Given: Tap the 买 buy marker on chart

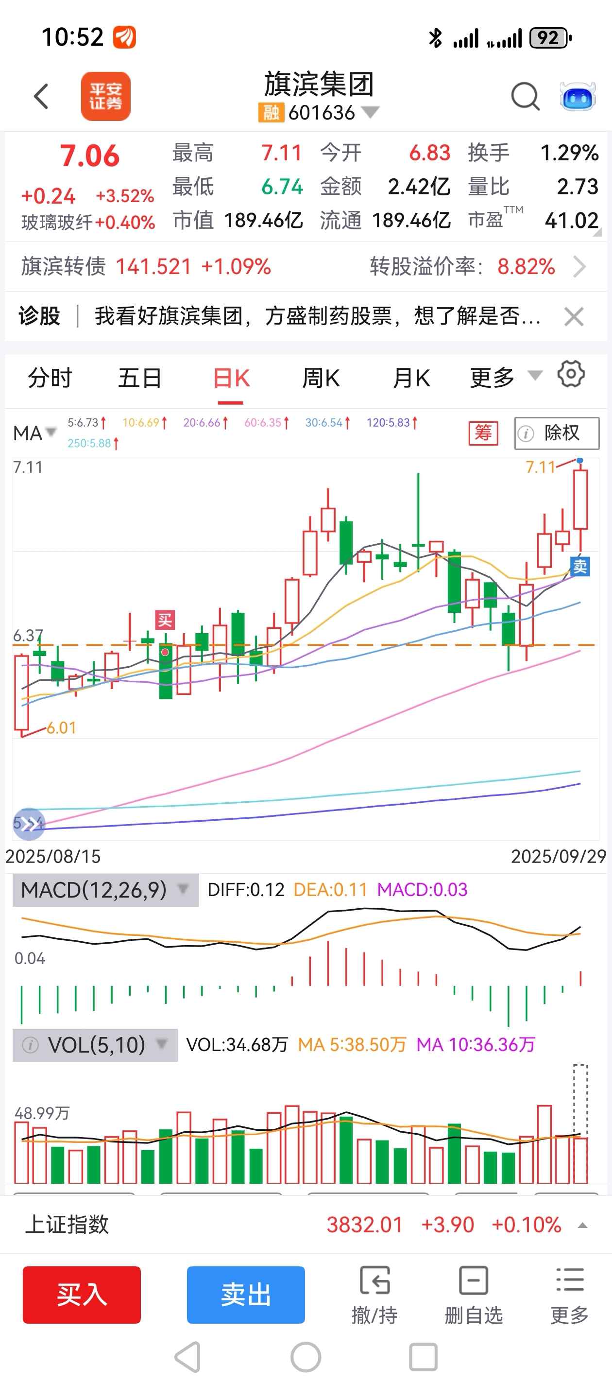Looking at the screenshot, I should [165, 620].
